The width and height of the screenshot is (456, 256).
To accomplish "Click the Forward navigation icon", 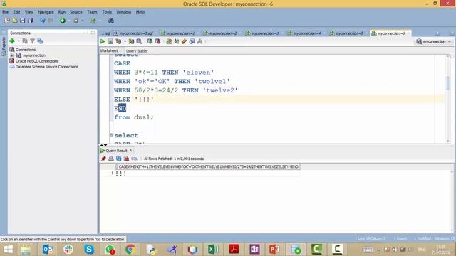I will [76, 21].
